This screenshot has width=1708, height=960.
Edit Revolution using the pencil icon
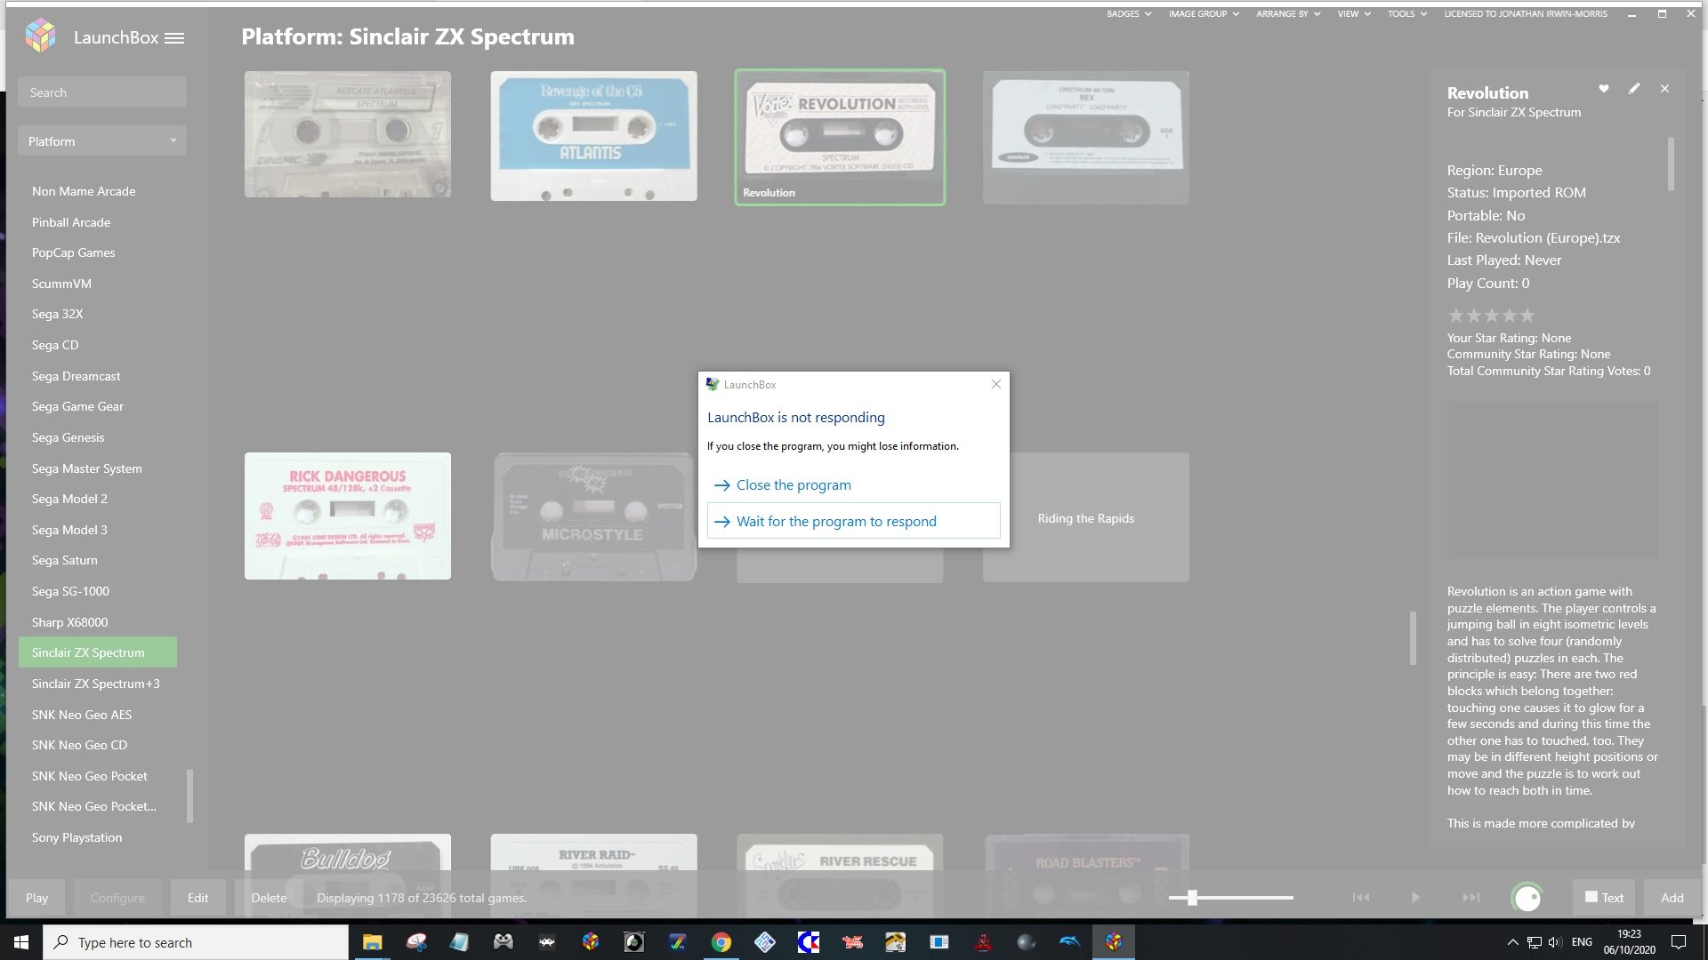(1634, 89)
